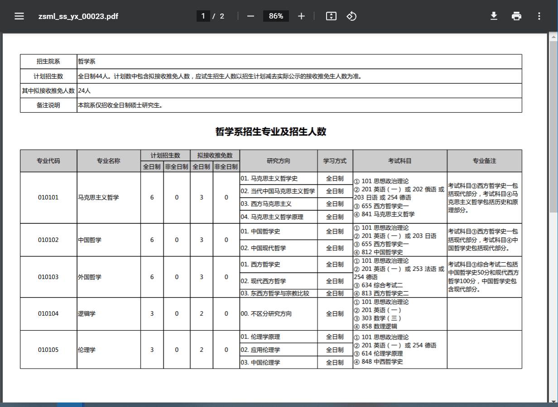Open the PDF sidebar hamburger menu
558x407 pixels.
point(19,16)
